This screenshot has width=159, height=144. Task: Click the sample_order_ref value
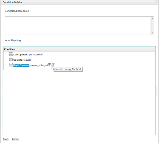(39, 65)
